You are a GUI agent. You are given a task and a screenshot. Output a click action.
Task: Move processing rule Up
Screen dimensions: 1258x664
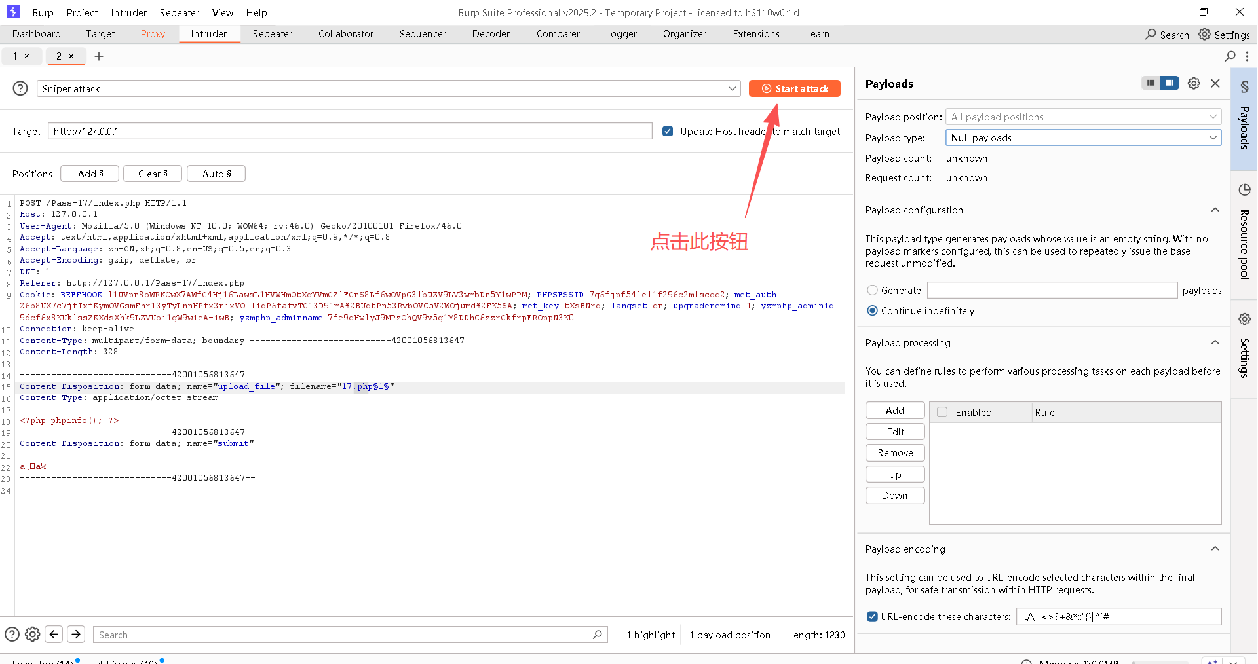[895, 474]
